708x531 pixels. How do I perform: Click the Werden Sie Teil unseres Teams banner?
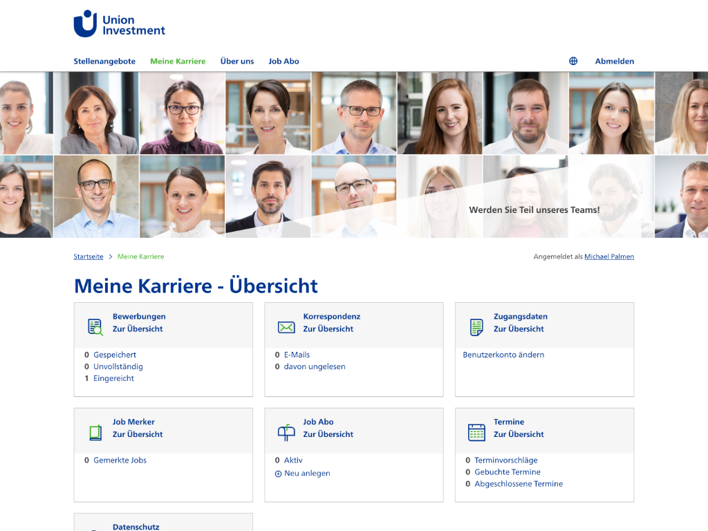tap(534, 209)
